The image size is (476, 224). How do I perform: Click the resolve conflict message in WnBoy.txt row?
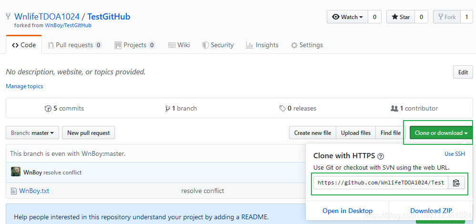click(x=203, y=191)
